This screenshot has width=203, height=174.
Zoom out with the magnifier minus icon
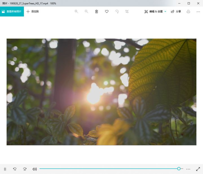pos(87,12)
